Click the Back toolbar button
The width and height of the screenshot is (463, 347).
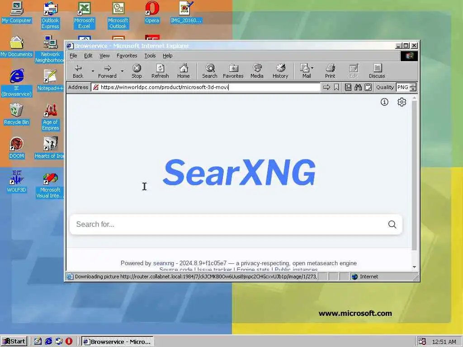(78, 71)
